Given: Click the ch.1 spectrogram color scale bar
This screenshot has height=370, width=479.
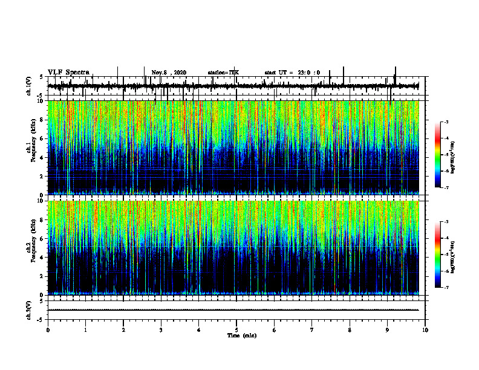Looking at the screenshot, I should (438, 155).
